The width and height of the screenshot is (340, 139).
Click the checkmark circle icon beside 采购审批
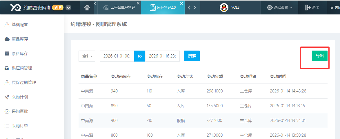pos(7,112)
